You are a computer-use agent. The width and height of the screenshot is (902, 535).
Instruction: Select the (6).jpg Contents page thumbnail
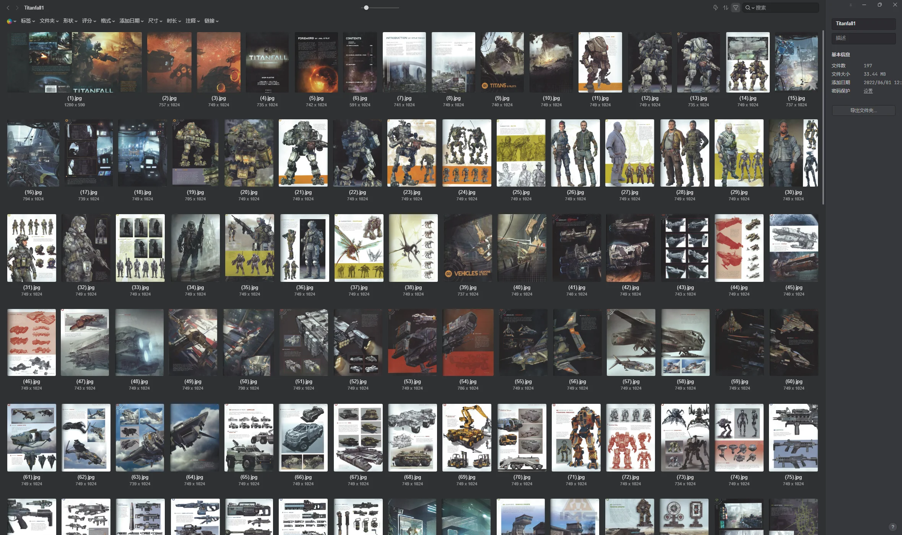(360, 62)
